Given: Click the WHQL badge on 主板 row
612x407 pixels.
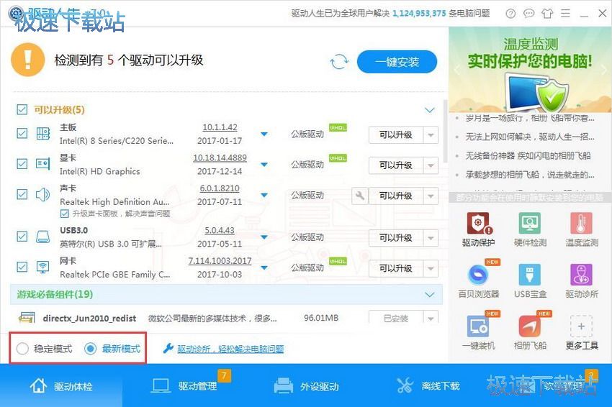Looking at the screenshot, I should pos(338,127).
